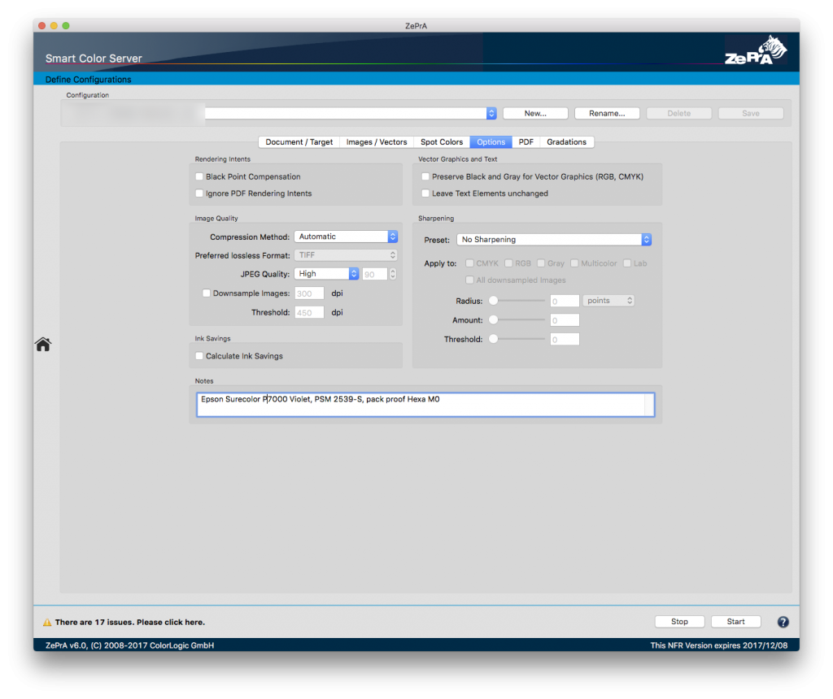This screenshot has width=833, height=699.
Task: Click the Radius slider handle
Action: (494, 301)
